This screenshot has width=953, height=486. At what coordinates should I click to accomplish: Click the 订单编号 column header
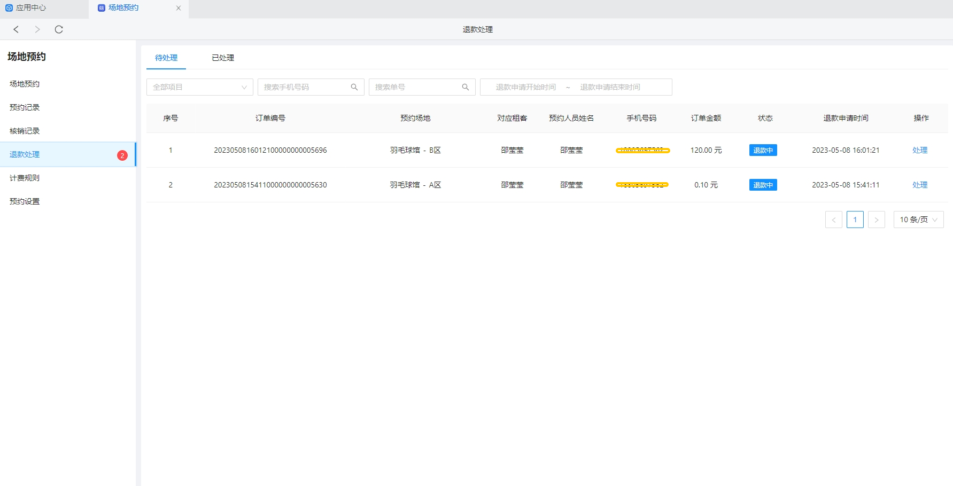(x=270, y=118)
